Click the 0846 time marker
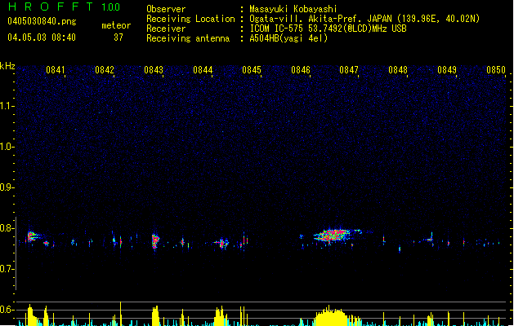The width and height of the screenshot is (514, 326). (x=301, y=70)
